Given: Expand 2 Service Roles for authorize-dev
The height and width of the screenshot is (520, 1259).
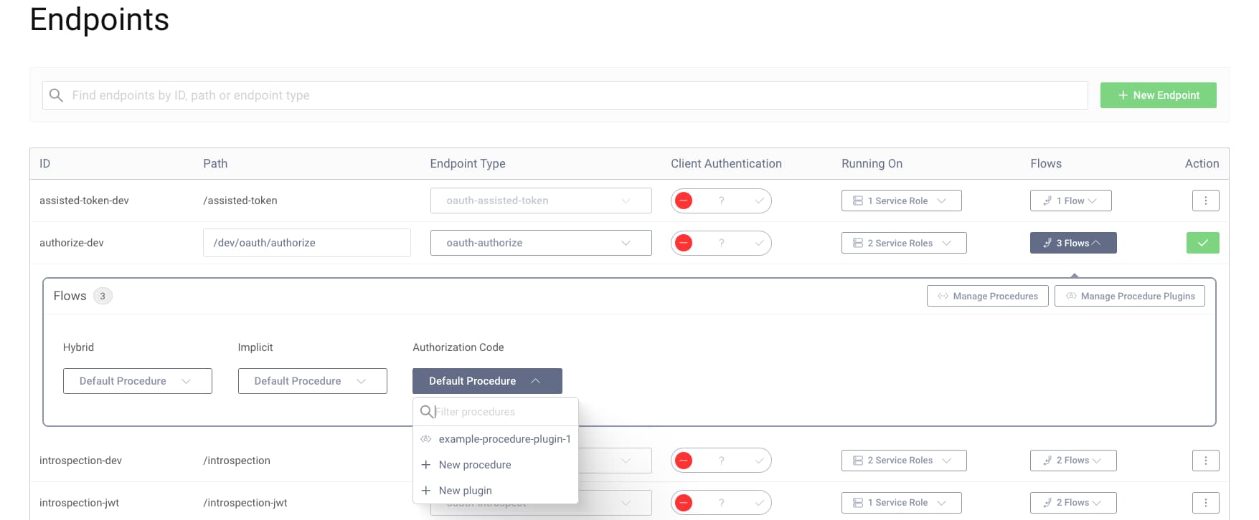Looking at the screenshot, I should pos(904,243).
